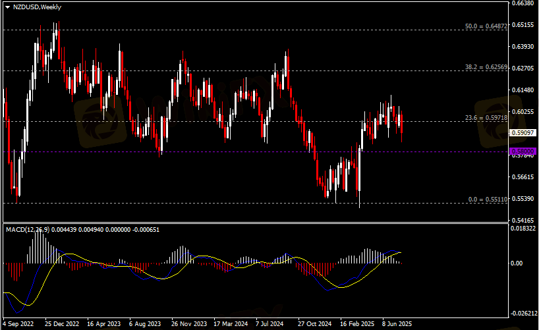Click the 16 Feb 2025 date label
The height and width of the screenshot is (330, 539).
pos(356,324)
